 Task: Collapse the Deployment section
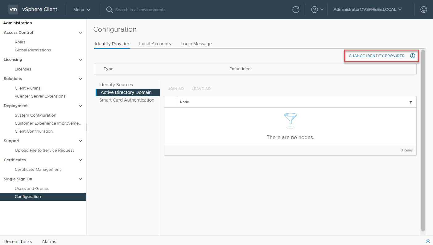[80, 106]
